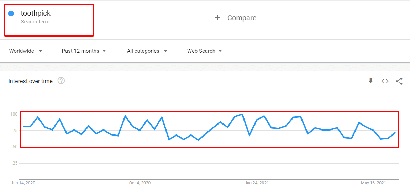Click the chart peak near January 2021

[242, 115]
